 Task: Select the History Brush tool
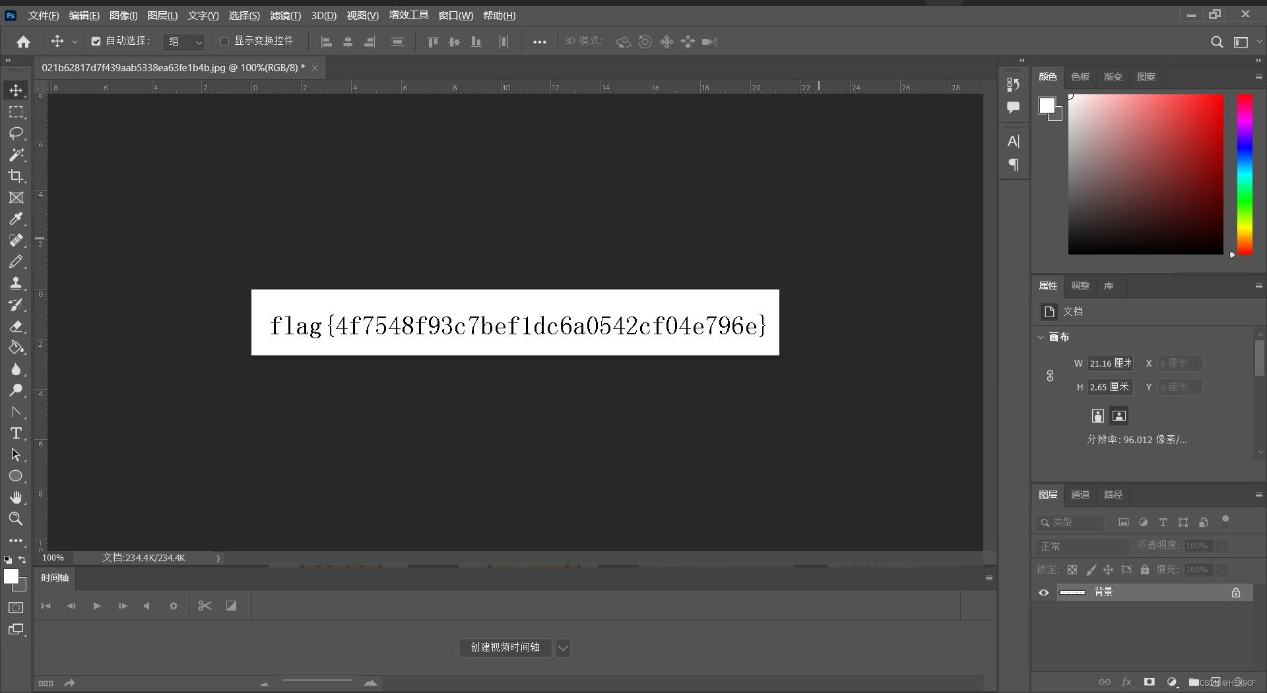click(x=16, y=305)
